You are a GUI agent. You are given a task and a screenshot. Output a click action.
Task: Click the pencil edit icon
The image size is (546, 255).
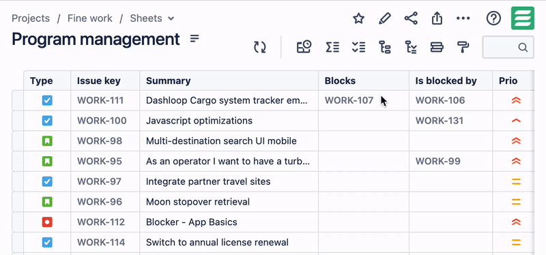[x=385, y=18]
